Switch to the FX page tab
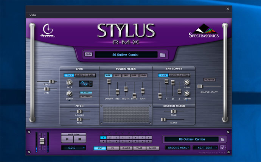This screenshot has height=162, width=261. pos(113,148)
